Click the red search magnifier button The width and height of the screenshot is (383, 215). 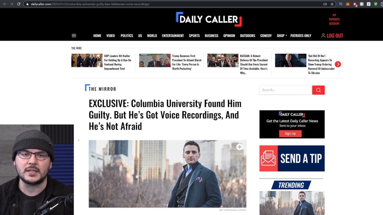pyautogui.click(x=318, y=90)
